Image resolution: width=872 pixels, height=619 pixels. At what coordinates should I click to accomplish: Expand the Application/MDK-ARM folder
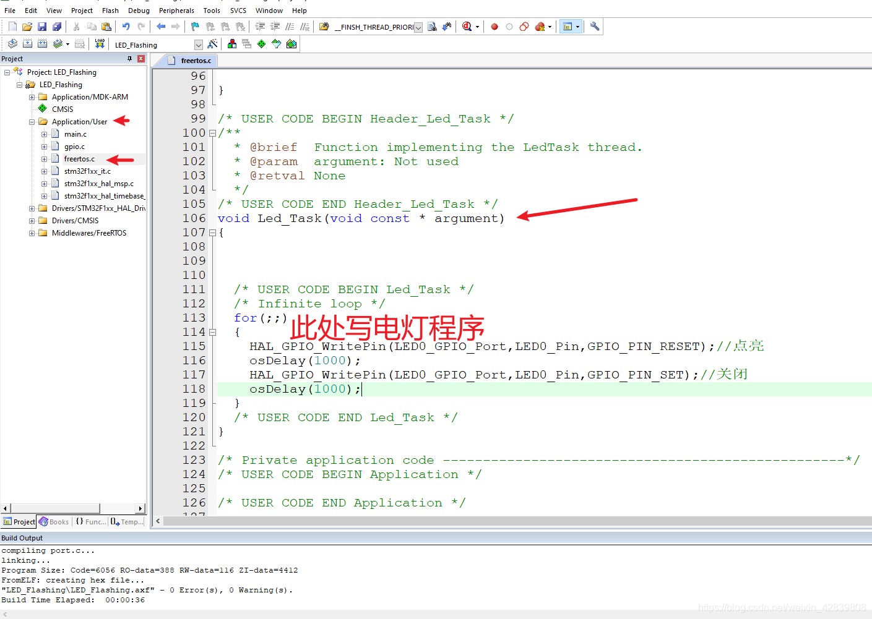click(32, 97)
